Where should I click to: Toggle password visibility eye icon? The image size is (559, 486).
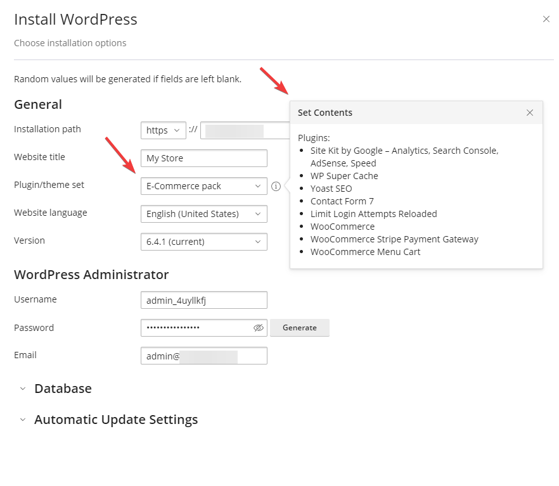(x=259, y=328)
